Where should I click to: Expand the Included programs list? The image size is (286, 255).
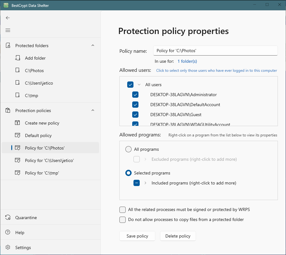click(145, 183)
